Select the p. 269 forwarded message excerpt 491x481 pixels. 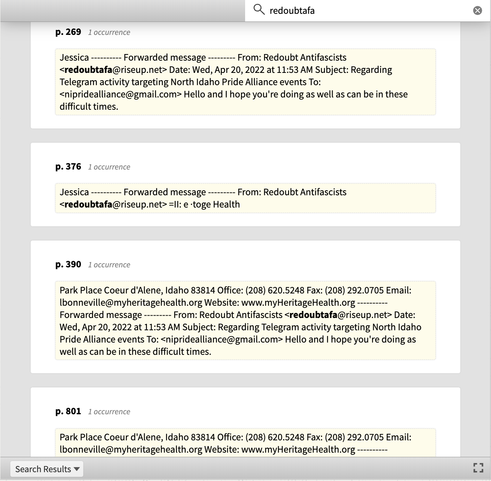point(245,82)
